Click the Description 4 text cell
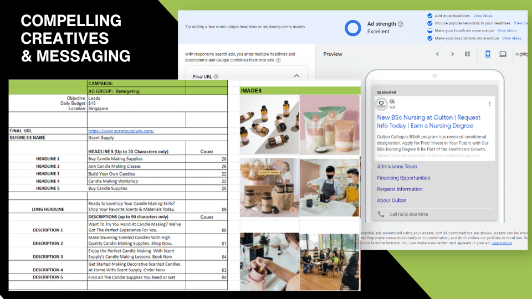 pyautogui.click(x=136, y=267)
